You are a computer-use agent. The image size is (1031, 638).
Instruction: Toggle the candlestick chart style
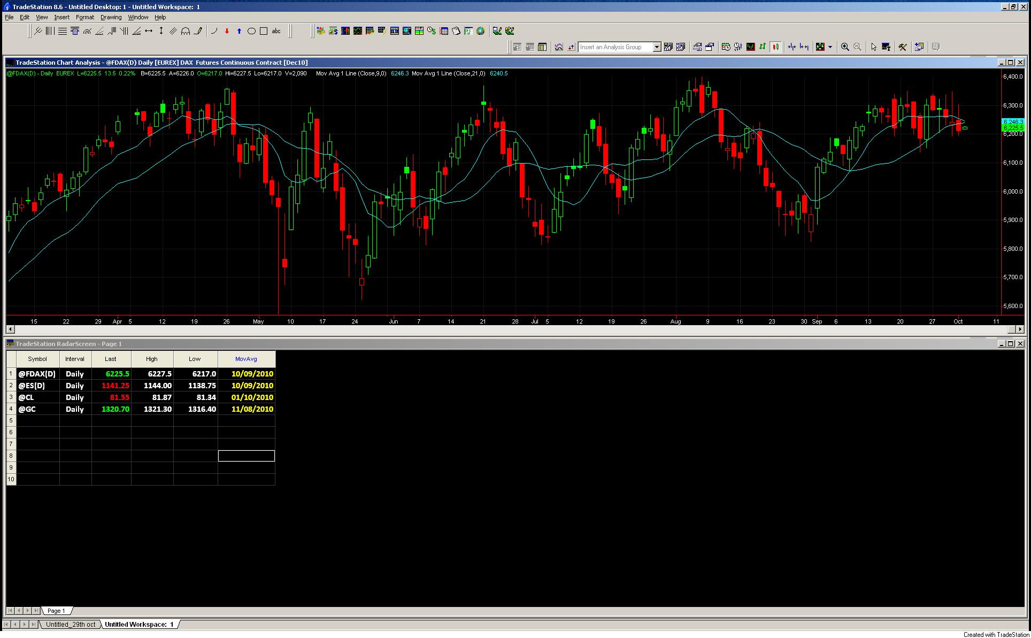coord(776,47)
